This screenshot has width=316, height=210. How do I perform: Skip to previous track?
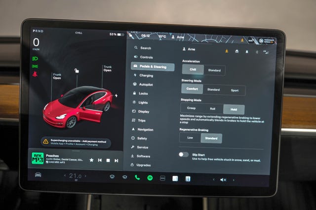(x=100, y=160)
